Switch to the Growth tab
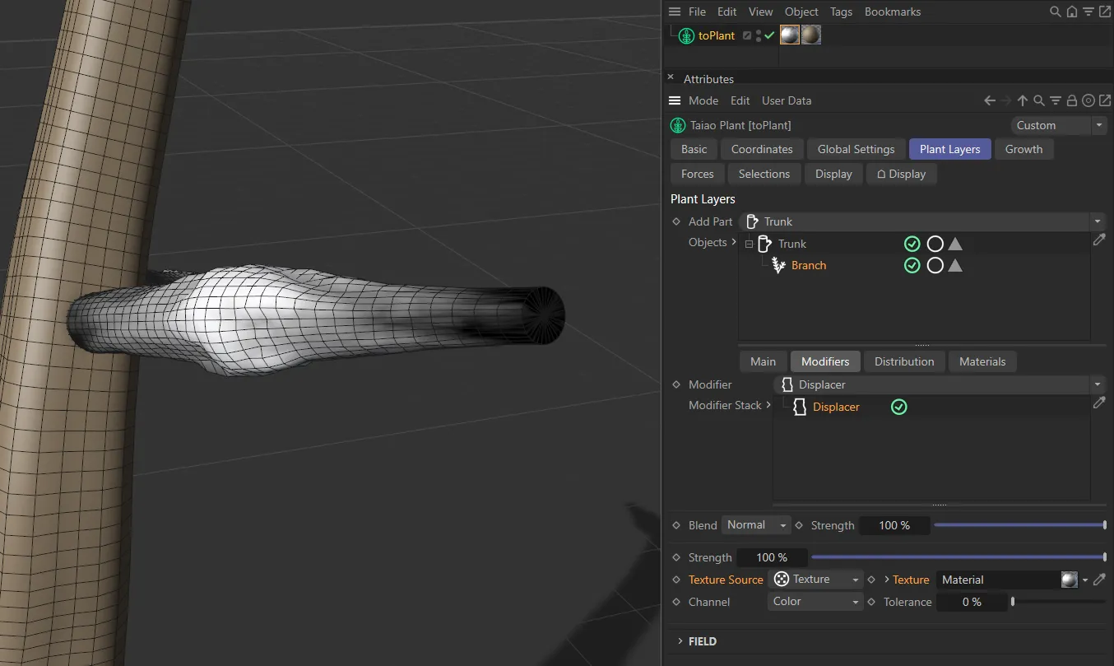The height and width of the screenshot is (666, 1114). 1023,149
